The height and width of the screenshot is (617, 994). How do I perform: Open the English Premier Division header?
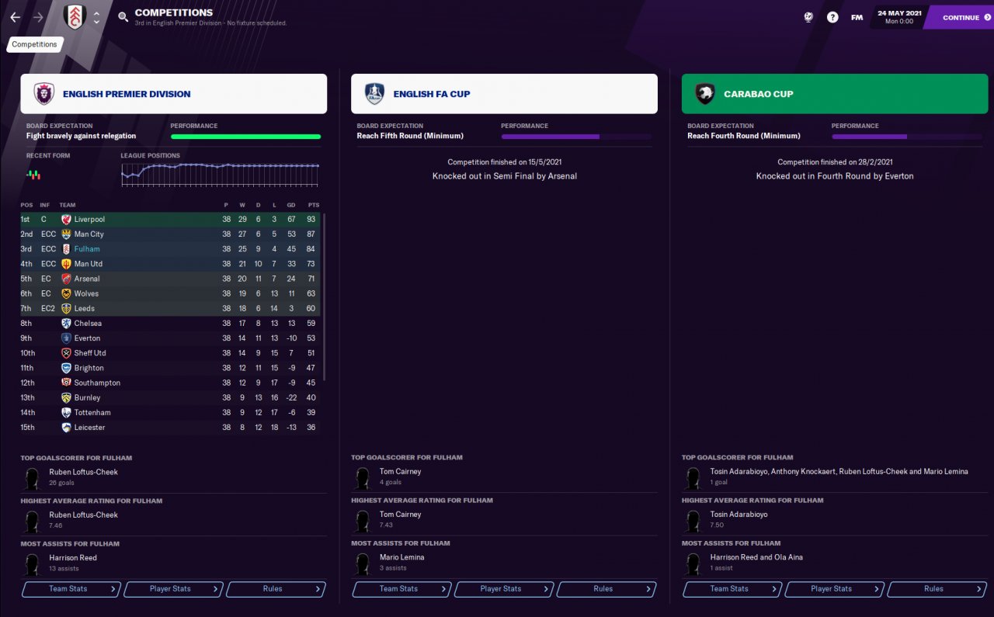point(174,94)
